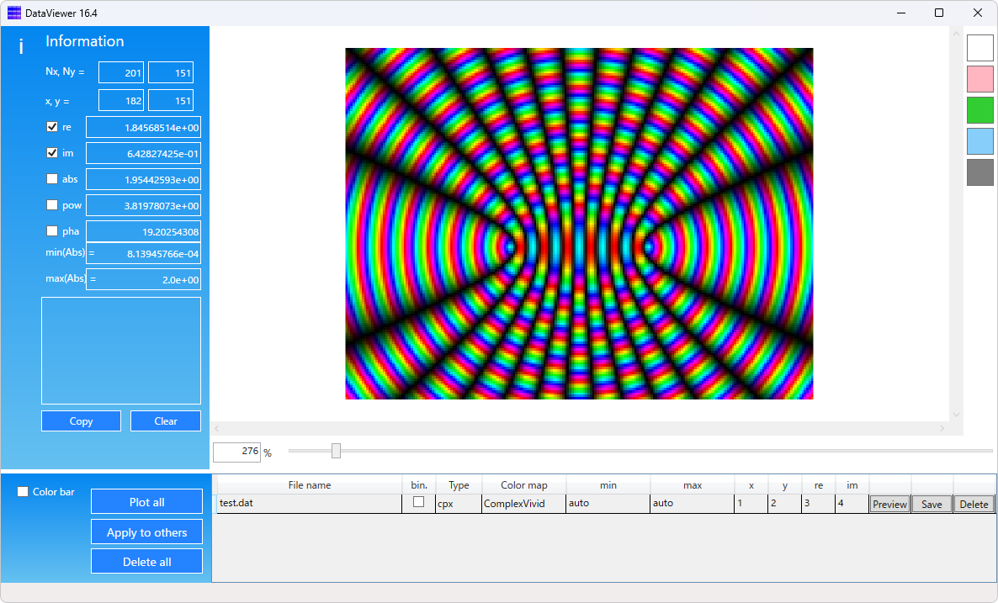Select the gray background color swatch
Screen dimensions: 998x603
click(x=979, y=172)
